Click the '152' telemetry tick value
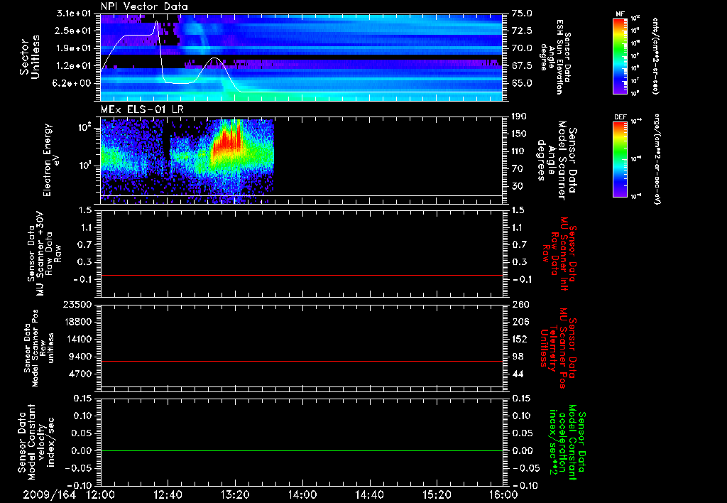The height and width of the screenshot is (503, 727). point(520,339)
